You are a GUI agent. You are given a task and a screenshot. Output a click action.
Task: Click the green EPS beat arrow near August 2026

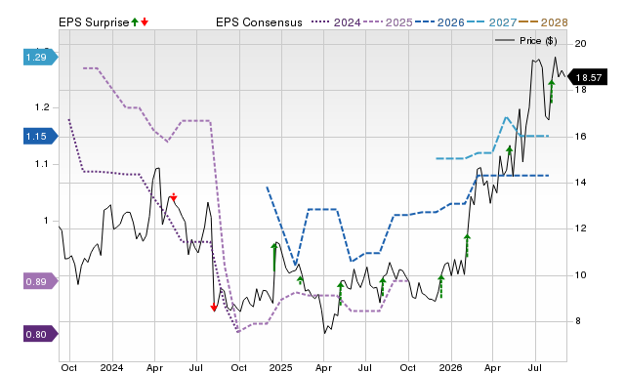click(552, 92)
